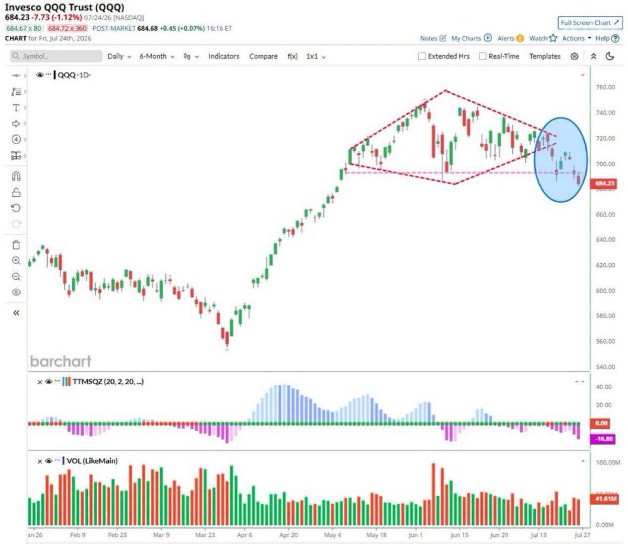Toggle the magnet snap tool
The image size is (628, 544).
16,176
